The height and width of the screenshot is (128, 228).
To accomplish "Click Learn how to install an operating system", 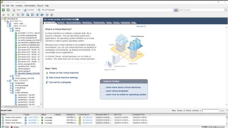I will [x=126, y=95].
